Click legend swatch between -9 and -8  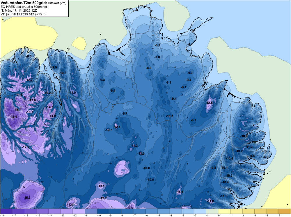(x=115, y=211)
